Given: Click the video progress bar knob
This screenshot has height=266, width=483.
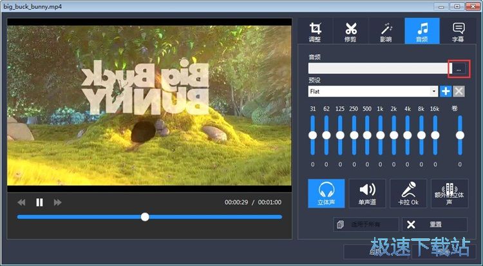Looking at the screenshot, I should point(145,217).
